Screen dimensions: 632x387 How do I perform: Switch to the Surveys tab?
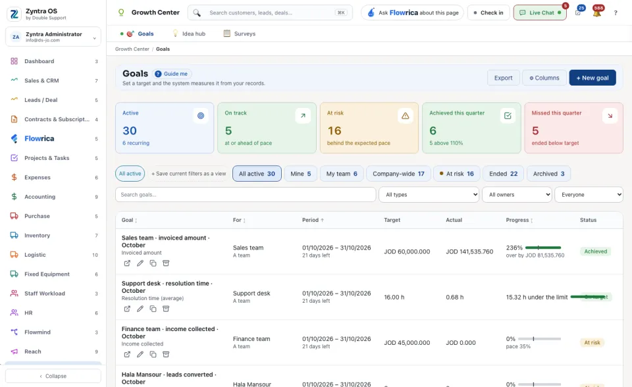click(240, 34)
